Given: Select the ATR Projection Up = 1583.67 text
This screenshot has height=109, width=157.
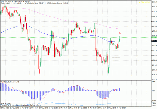Looking at the screenshot, I should (x=34, y=3).
